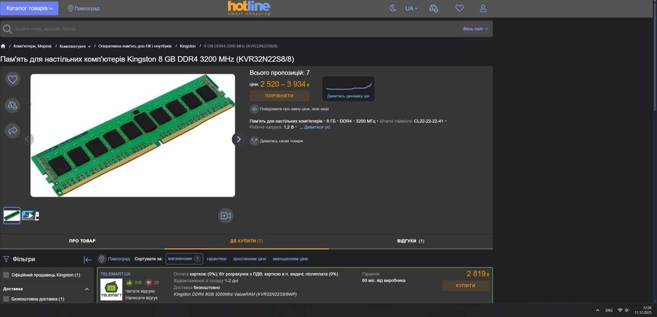Switch to ВІДГУКИ tab

point(411,241)
